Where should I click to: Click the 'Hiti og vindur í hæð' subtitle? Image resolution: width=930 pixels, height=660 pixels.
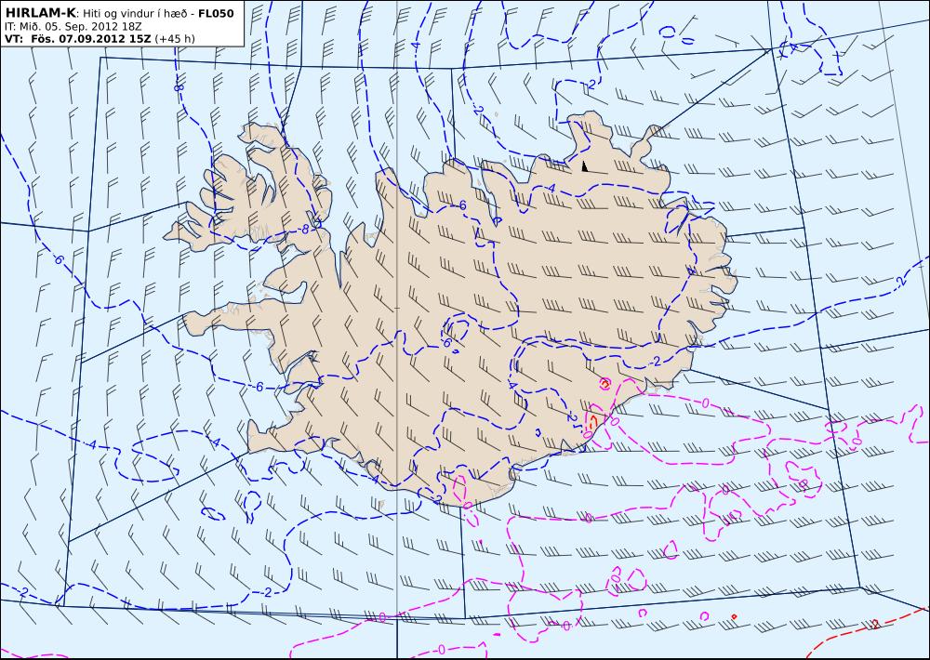point(136,14)
